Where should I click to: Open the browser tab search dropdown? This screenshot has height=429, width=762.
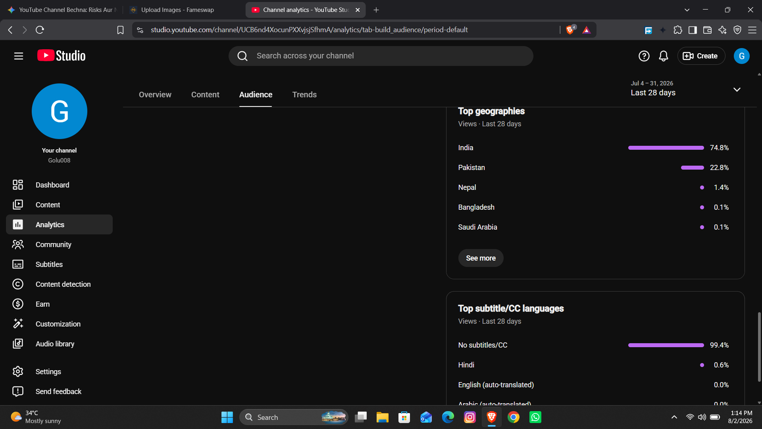pos(687,10)
